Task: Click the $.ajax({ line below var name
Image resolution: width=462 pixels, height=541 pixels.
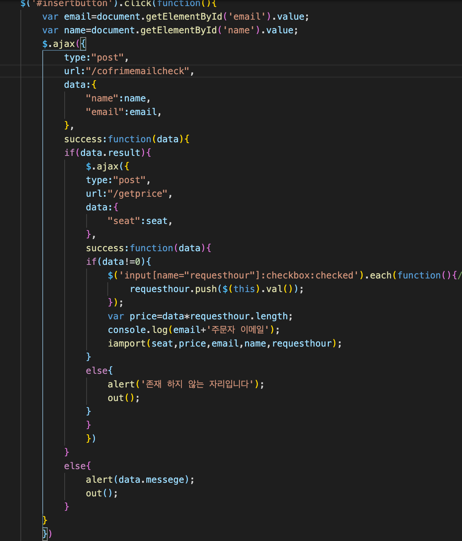Action: (x=64, y=44)
